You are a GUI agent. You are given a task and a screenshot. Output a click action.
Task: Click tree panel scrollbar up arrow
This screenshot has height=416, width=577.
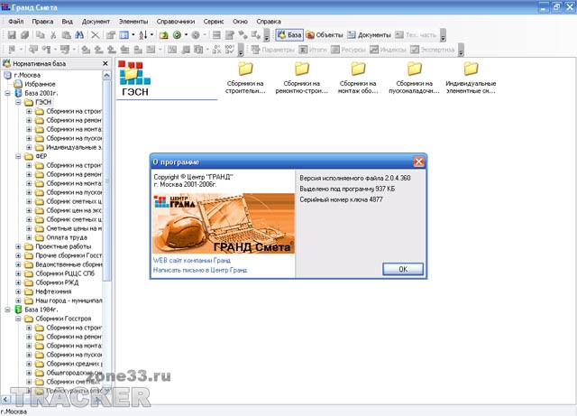(x=106, y=76)
